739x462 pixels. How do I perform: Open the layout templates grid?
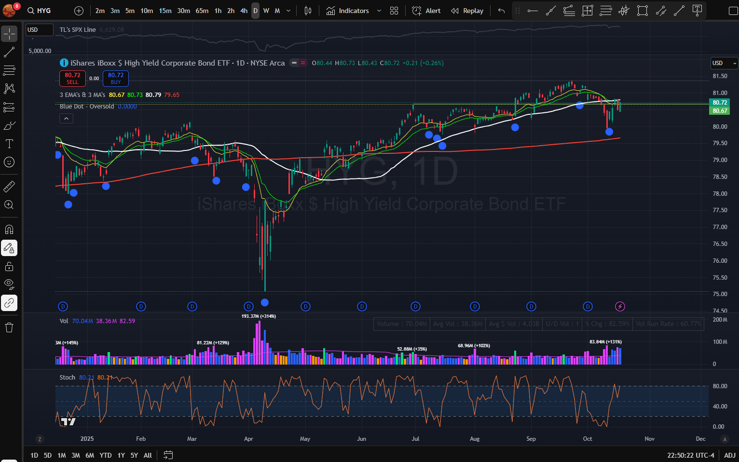coord(394,11)
